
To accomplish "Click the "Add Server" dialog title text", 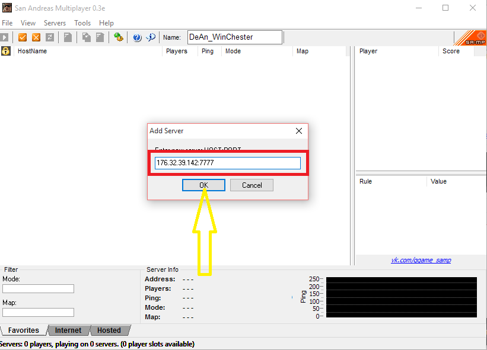I will [167, 131].
